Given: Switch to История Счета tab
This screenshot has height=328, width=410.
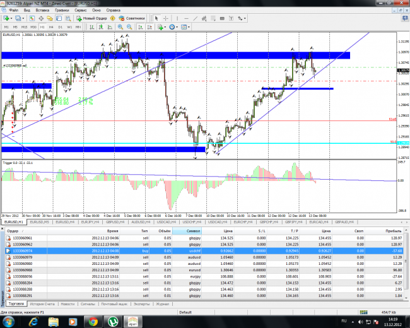Looking at the screenshot, I should pos(43,304).
